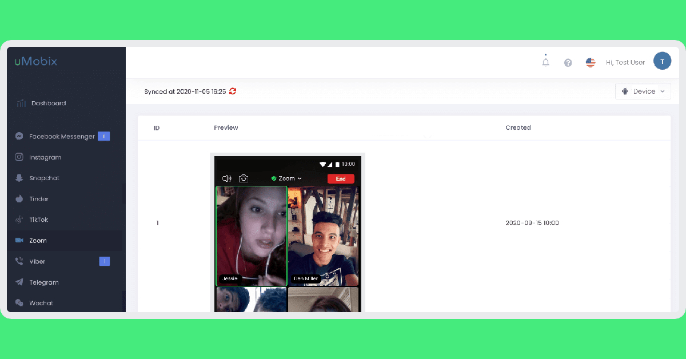Click the Preview column header
686x359 pixels.
coord(226,127)
